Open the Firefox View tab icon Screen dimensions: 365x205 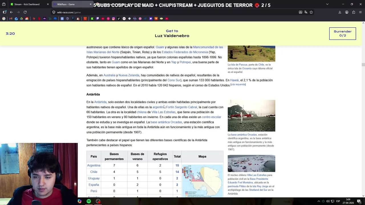[x=4, y=4]
